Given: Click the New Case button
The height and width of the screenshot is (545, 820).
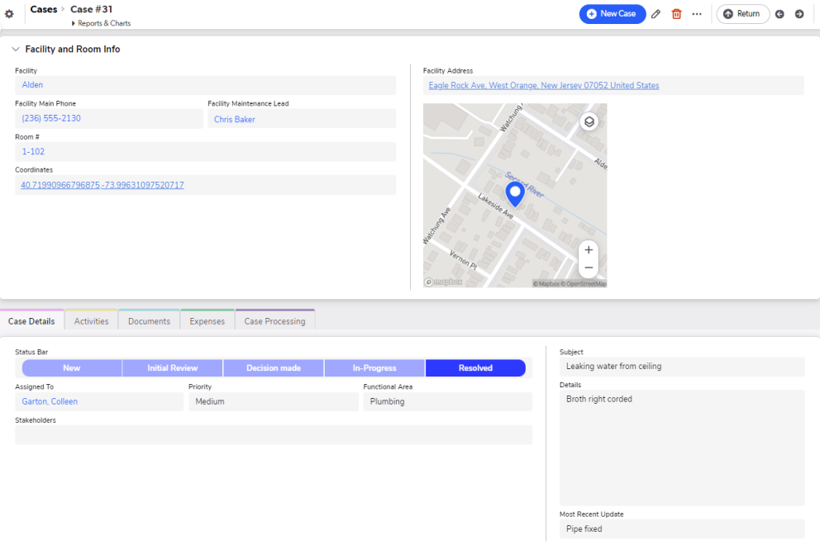Looking at the screenshot, I should click(613, 14).
